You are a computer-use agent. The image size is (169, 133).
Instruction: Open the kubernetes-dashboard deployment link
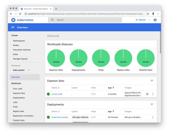60,117
